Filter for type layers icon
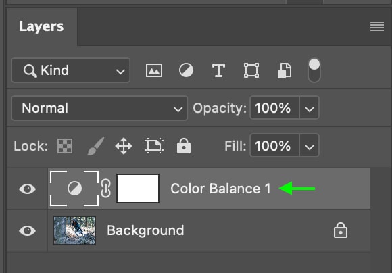This screenshot has width=392, height=273. tap(218, 70)
